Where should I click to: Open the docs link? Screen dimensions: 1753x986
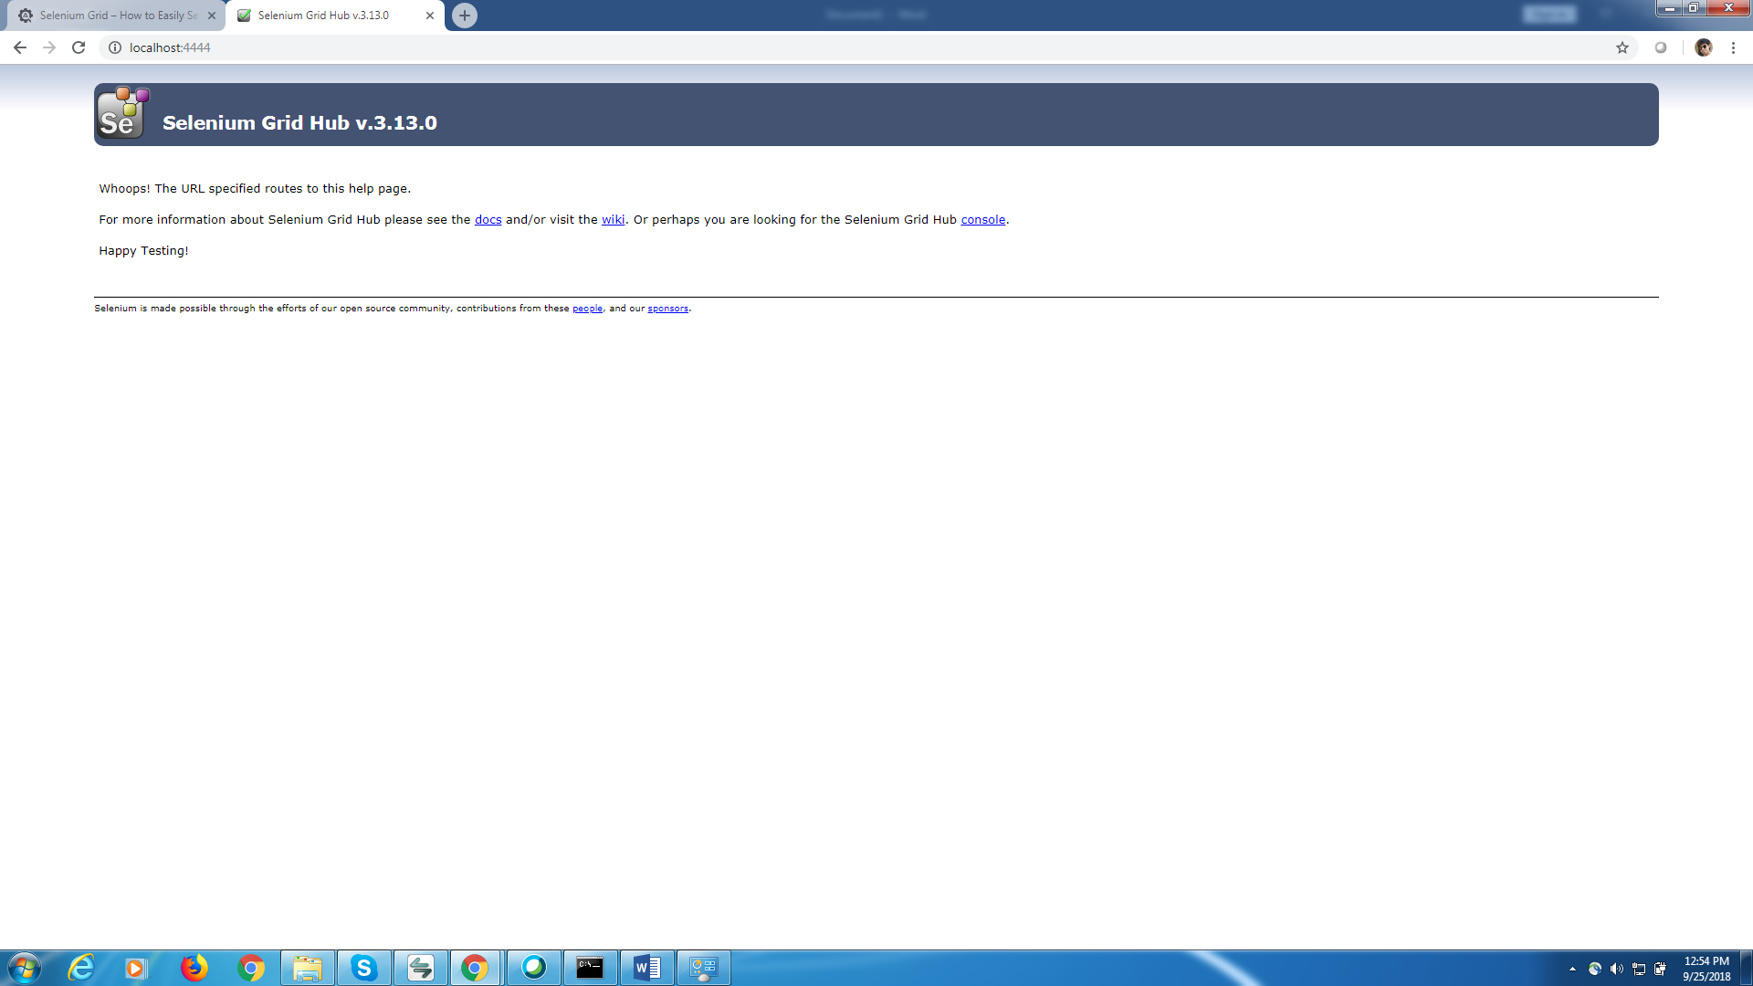click(x=488, y=220)
